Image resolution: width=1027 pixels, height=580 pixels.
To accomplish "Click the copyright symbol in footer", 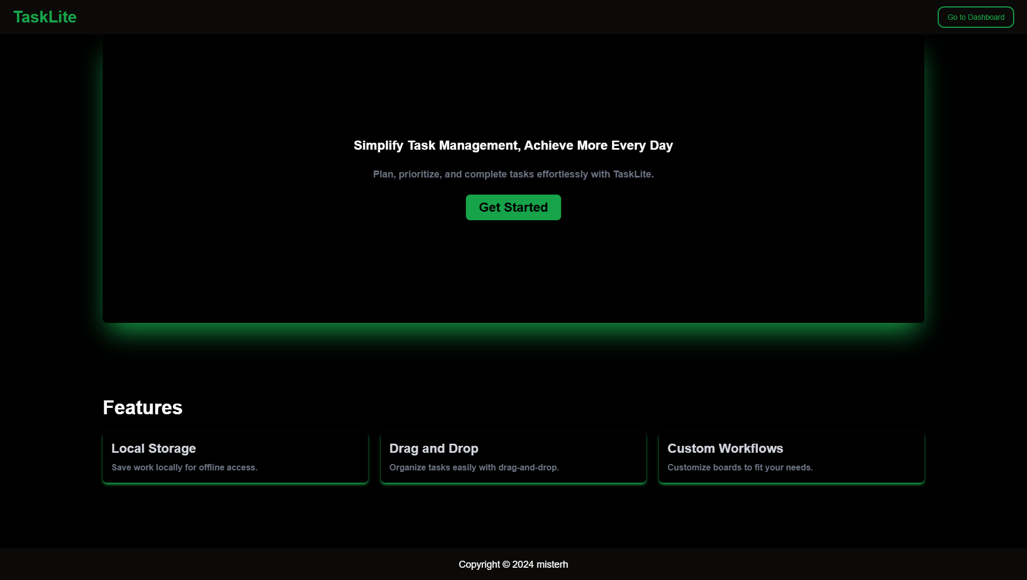I will click(506, 564).
